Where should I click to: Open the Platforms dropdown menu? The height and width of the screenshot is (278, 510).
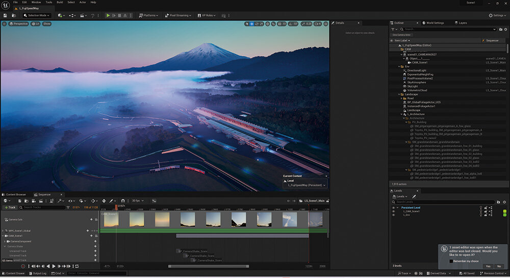[x=149, y=15]
